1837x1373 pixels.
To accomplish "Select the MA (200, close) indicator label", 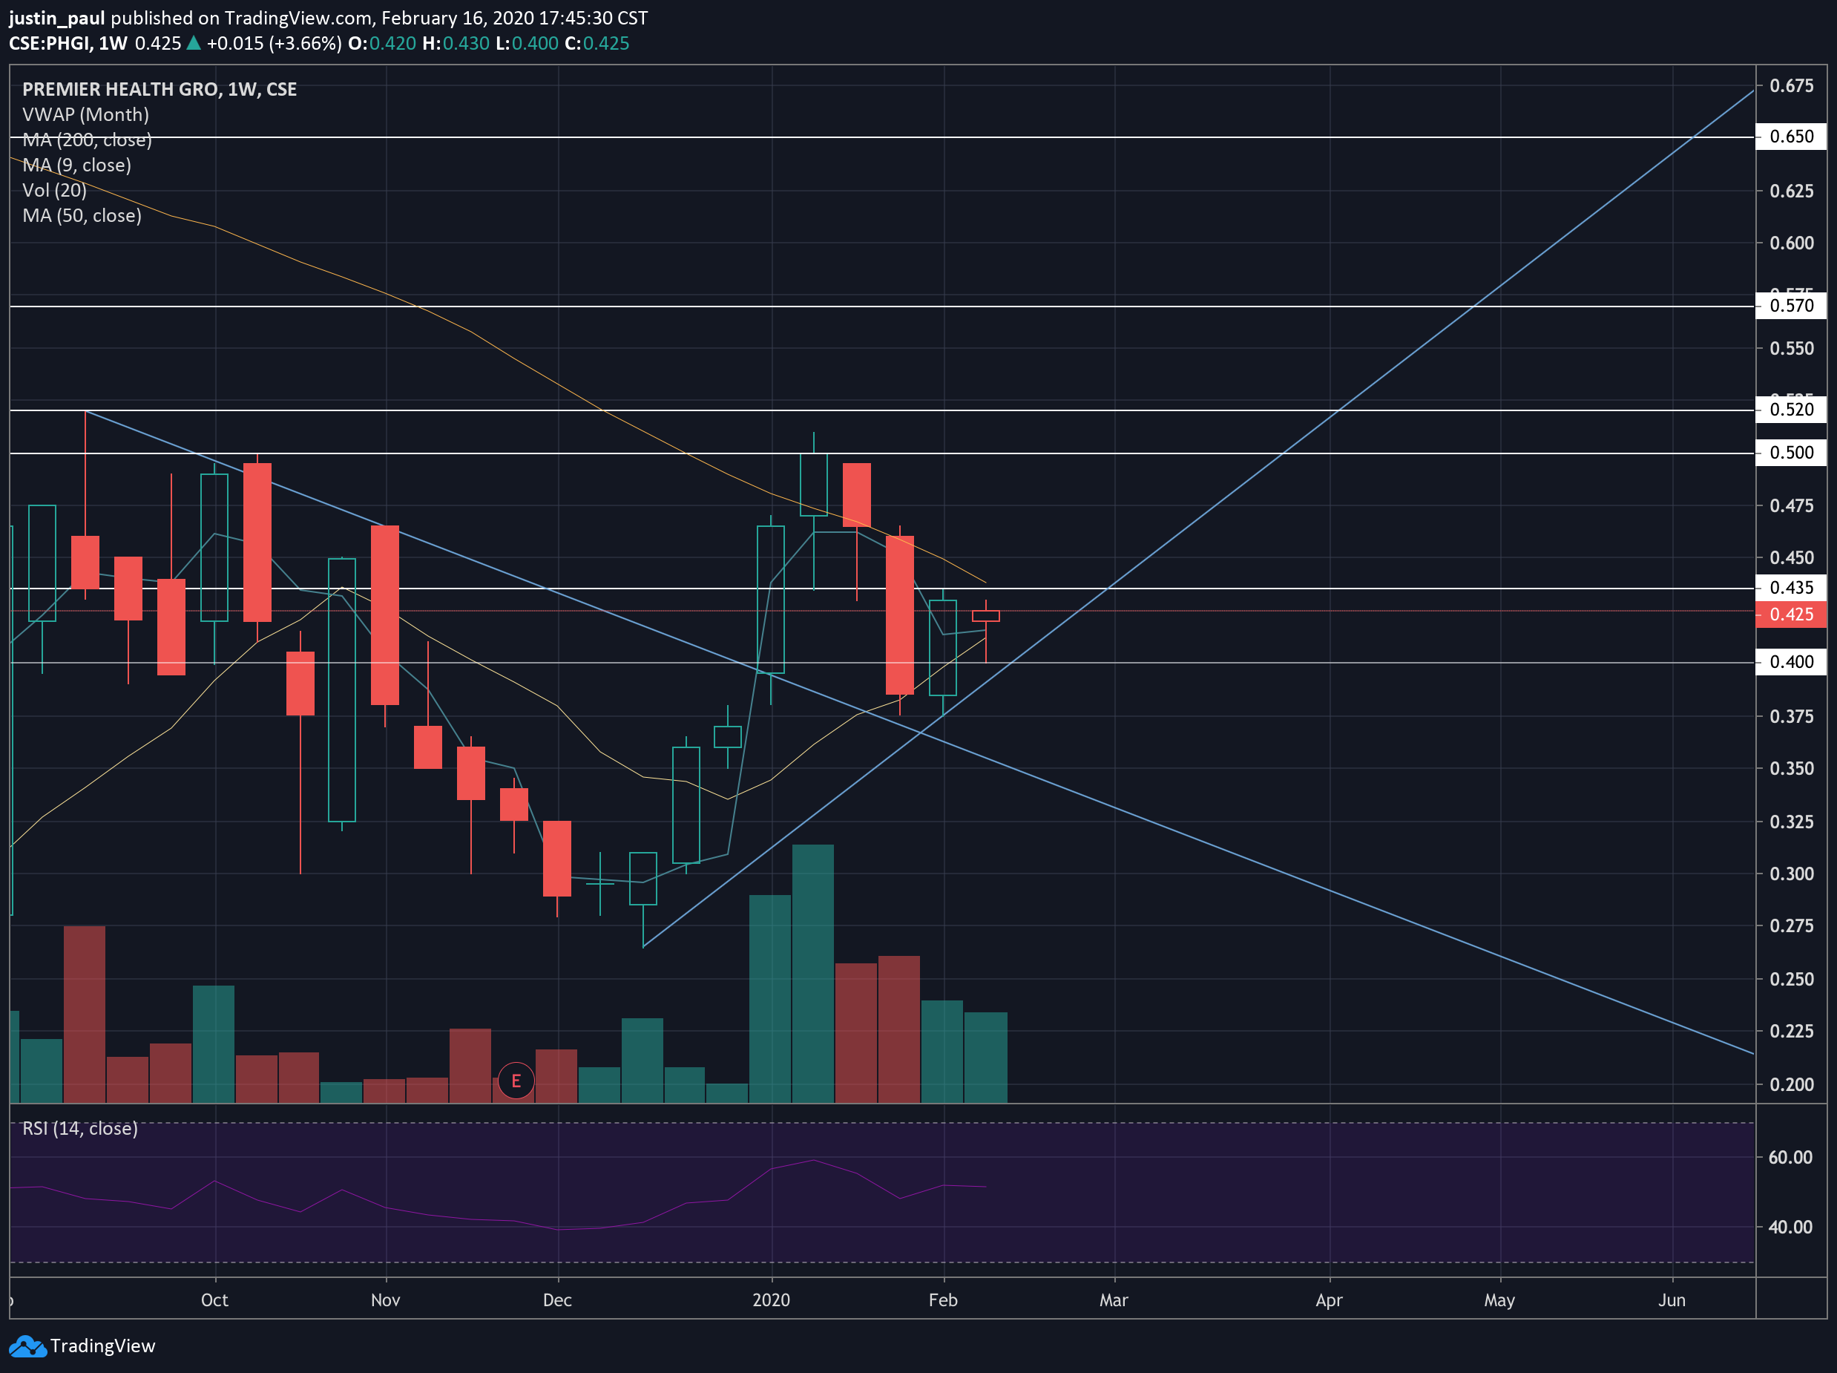I will pos(88,140).
